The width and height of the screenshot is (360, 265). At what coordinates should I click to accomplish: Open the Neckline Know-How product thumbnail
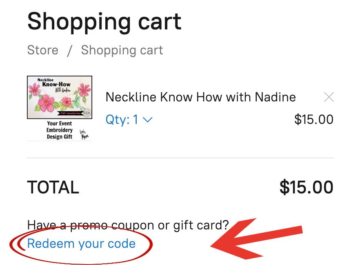[60, 98]
